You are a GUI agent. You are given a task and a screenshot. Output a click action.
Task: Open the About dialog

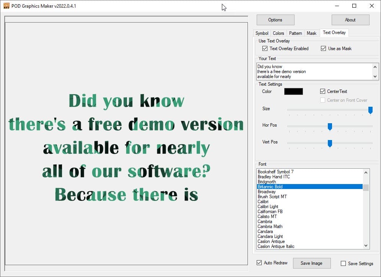pos(350,20)
